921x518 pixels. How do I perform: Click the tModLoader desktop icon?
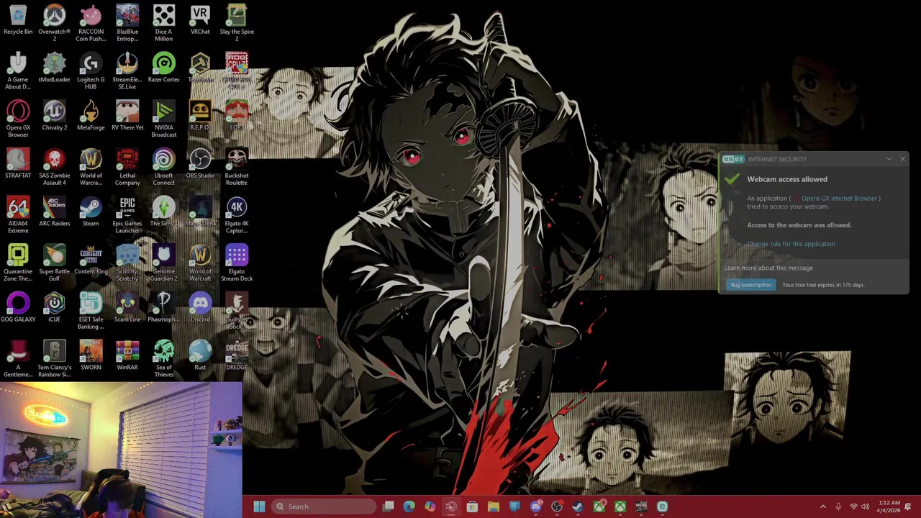click(54, 68)
